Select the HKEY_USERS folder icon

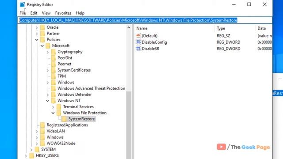pos(31,155)
